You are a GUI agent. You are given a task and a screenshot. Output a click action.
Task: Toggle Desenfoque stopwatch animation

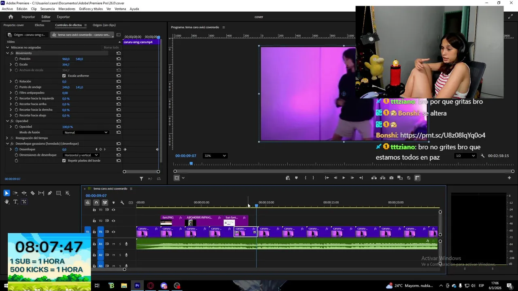16,150
